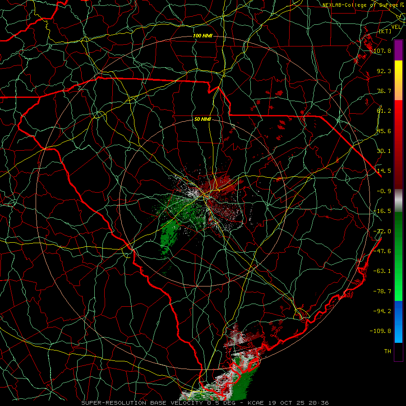Click the -94.2 velocity scale value

coord(383,311)
